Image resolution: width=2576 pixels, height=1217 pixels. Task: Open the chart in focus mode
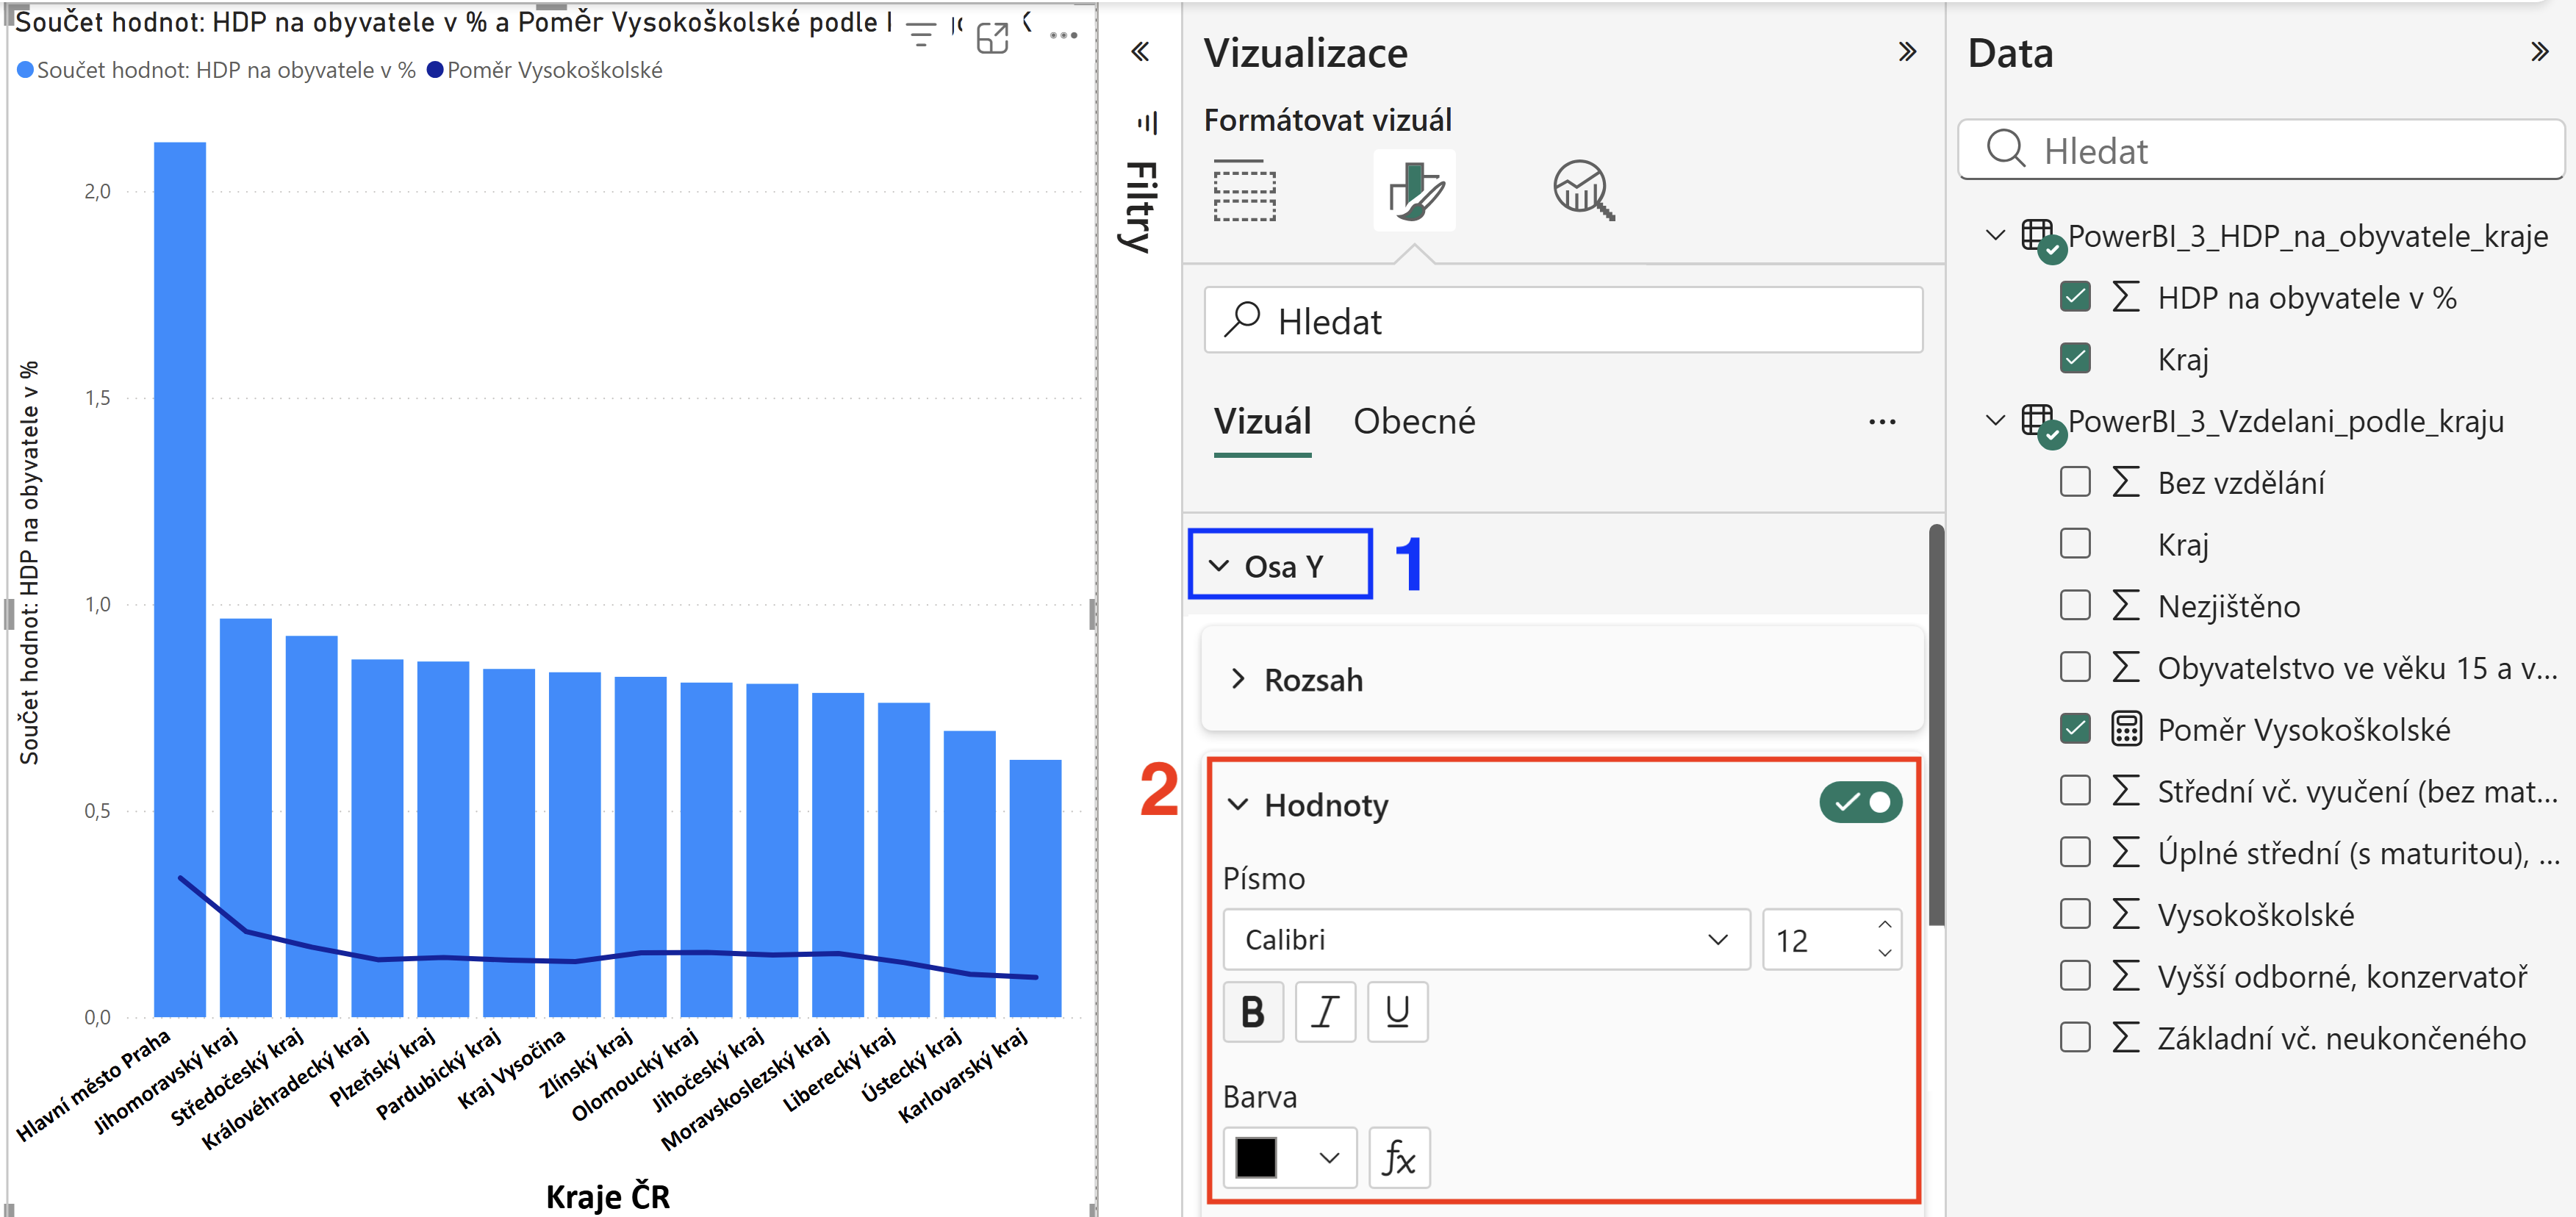992,37
